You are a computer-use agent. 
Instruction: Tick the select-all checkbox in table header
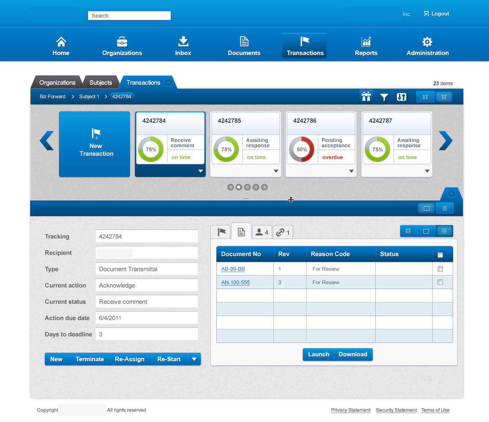point(440,255)
